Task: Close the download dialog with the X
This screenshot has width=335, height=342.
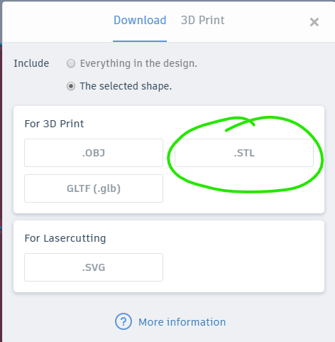Action: point(314,22)
